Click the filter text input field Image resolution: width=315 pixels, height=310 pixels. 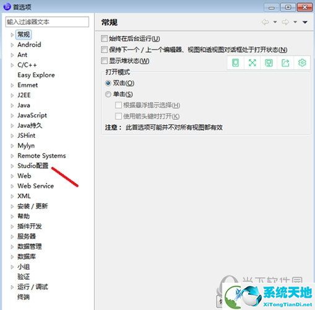point(47,22)
